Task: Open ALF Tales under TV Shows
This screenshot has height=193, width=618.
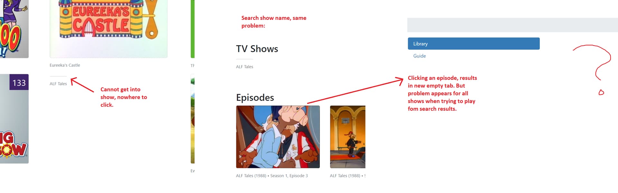Action: (245, 67)
